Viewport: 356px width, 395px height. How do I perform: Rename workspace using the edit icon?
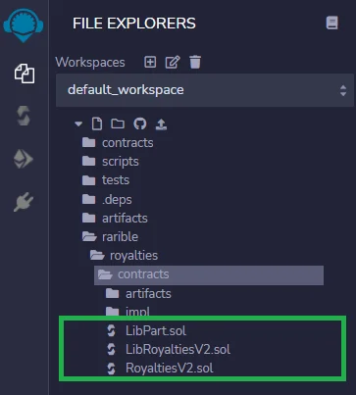[x=173, y=62]
